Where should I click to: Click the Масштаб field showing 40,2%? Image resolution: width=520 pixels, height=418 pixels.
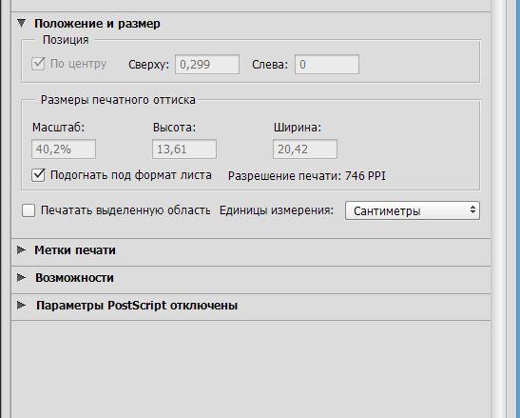pos(64,149)
